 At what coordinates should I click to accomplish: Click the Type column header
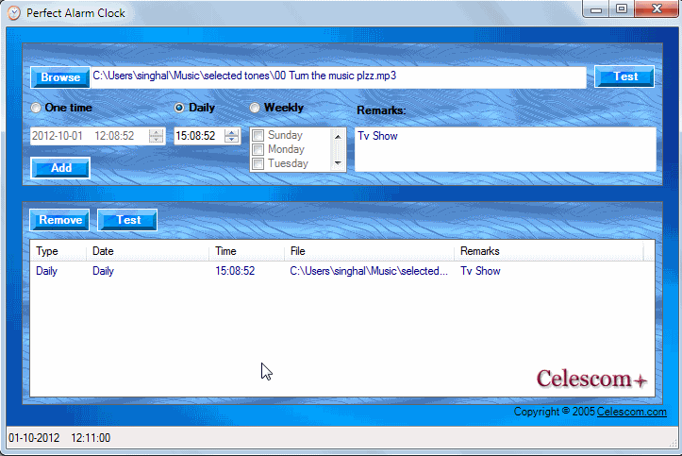(x=58, y=251)
